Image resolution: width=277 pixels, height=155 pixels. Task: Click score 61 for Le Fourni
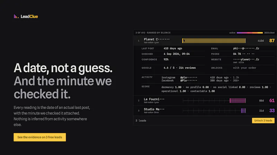click(272, 100)
